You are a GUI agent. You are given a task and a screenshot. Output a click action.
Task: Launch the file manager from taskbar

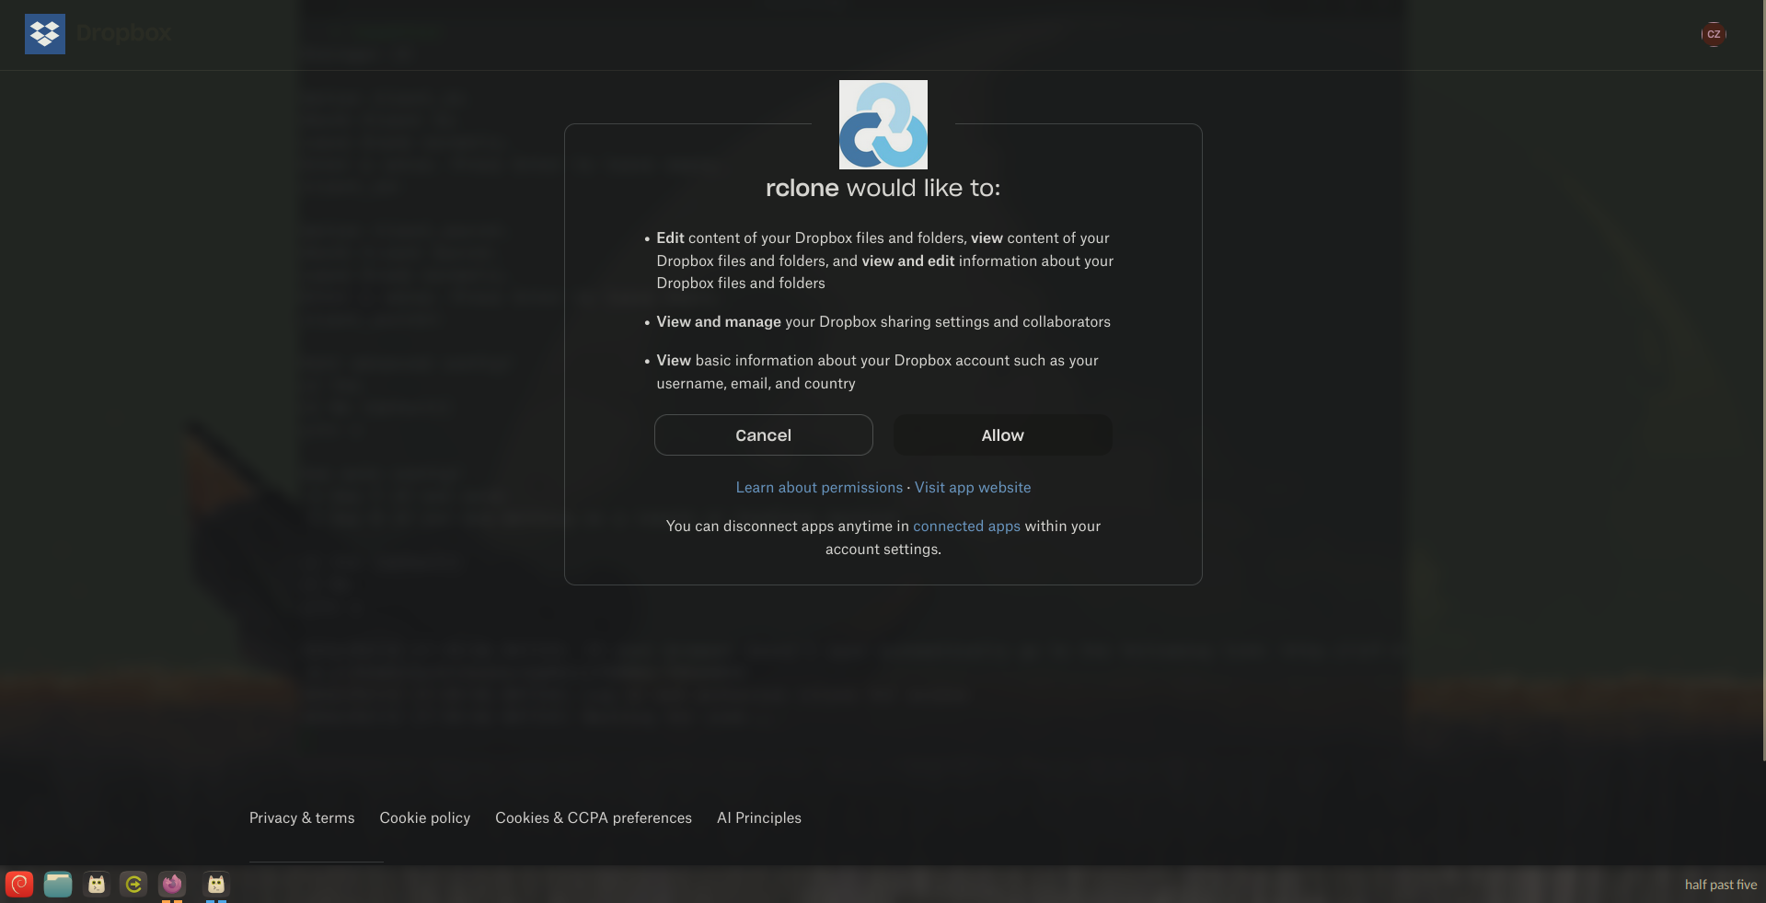click(58, 885)
